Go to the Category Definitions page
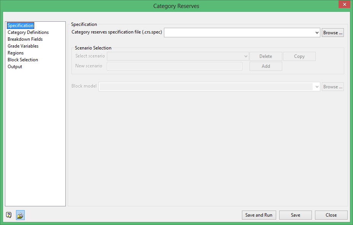 28,32
